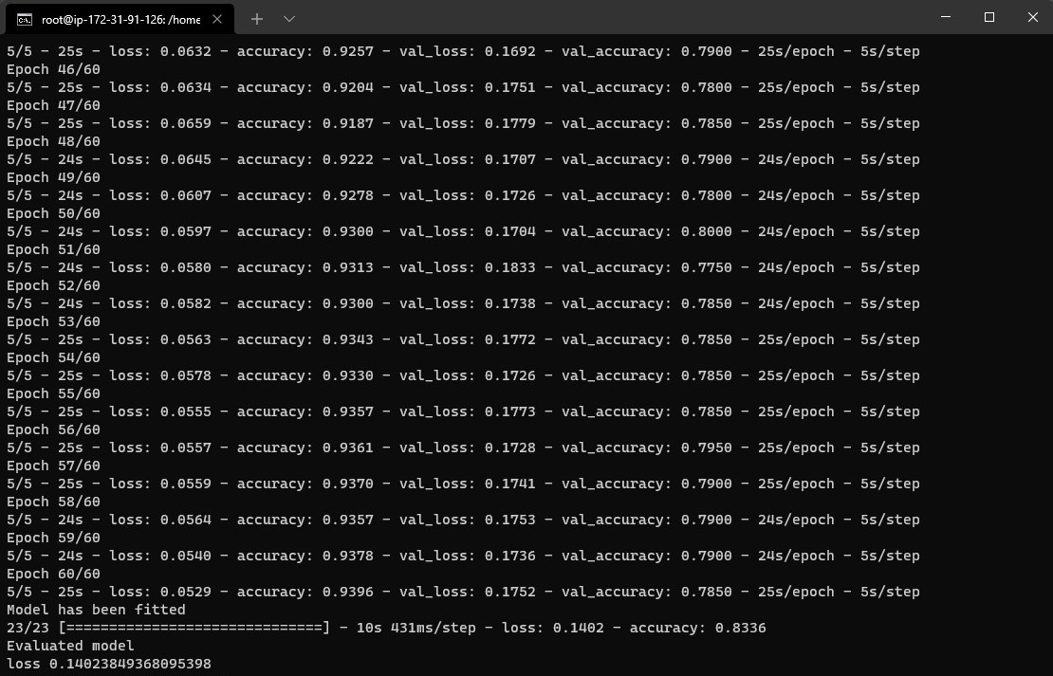
Task: Click training accuracy value 0.9361
Action: coord(348,448)
